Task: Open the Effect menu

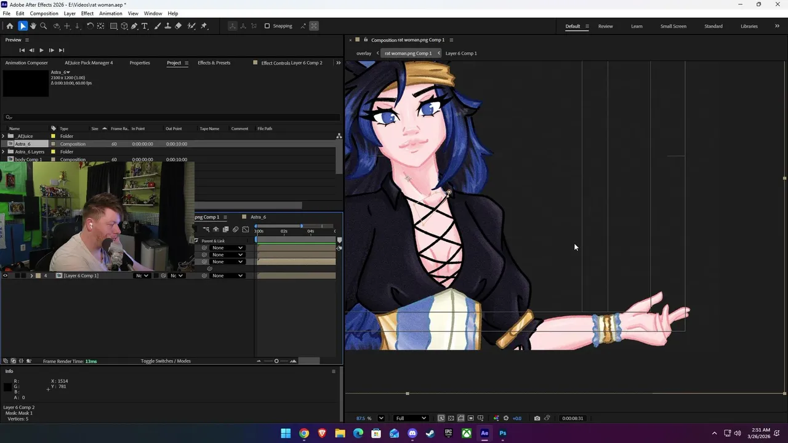Action: (87, 14)
